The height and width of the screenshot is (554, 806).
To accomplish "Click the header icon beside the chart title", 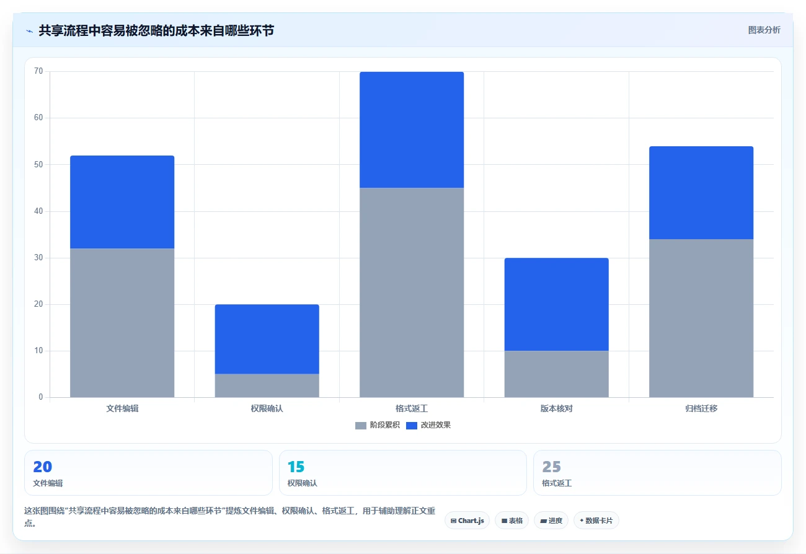I will [x=29, y=30].
